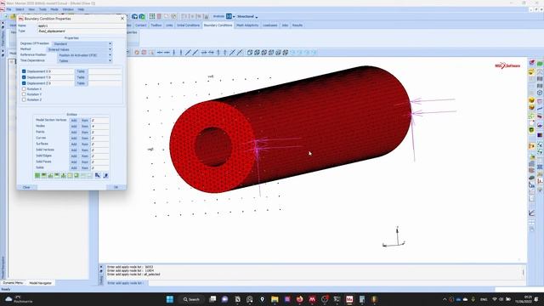The height and width of the screenshot is (306, 544).
Task: Open the File menu
Action: [x=8, y=9]
